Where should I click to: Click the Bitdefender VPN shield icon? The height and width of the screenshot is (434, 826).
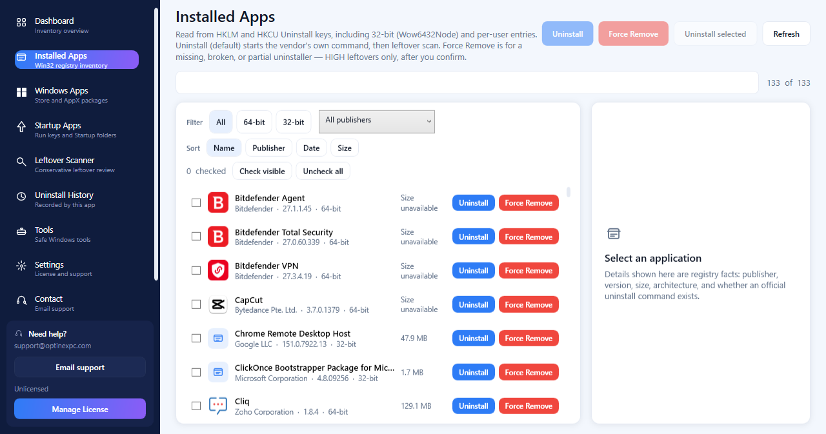pyautogui.click(x=218, y=270)
